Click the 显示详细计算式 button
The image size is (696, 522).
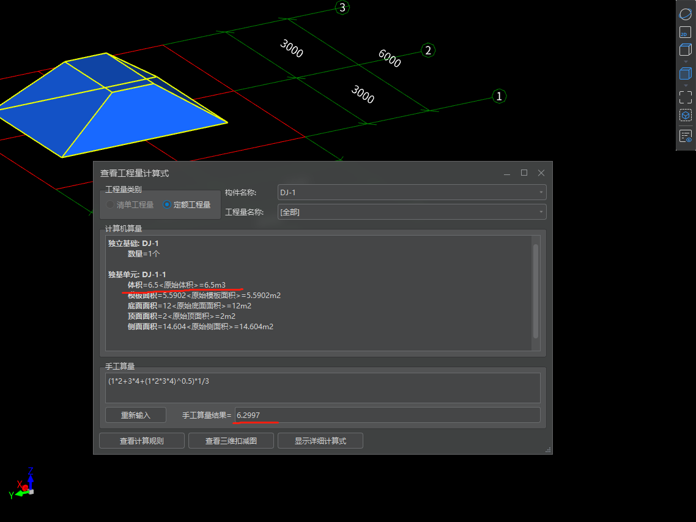(320, 441)
